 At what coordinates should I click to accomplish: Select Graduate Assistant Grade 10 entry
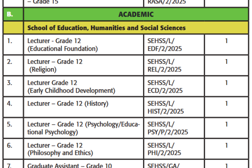(70, 165)
